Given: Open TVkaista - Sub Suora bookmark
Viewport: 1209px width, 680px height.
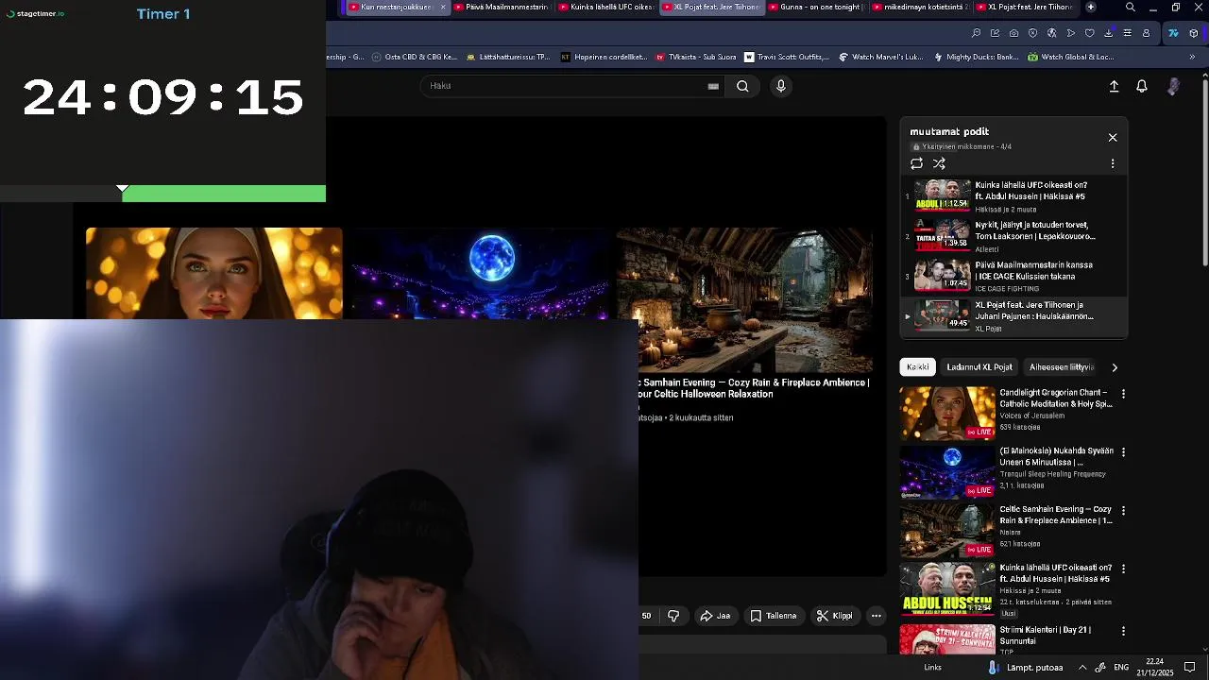Looking at the screenshot, I should coord(696,57).
